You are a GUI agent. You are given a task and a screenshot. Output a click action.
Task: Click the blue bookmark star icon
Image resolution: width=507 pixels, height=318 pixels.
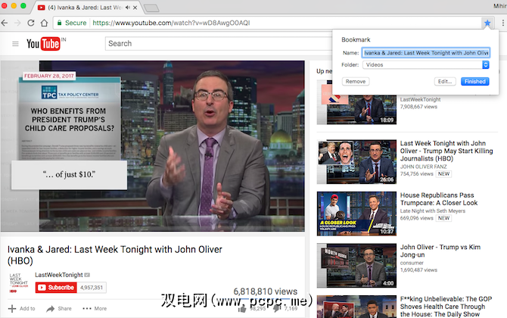pyautogui.click(x=487, y=23)
